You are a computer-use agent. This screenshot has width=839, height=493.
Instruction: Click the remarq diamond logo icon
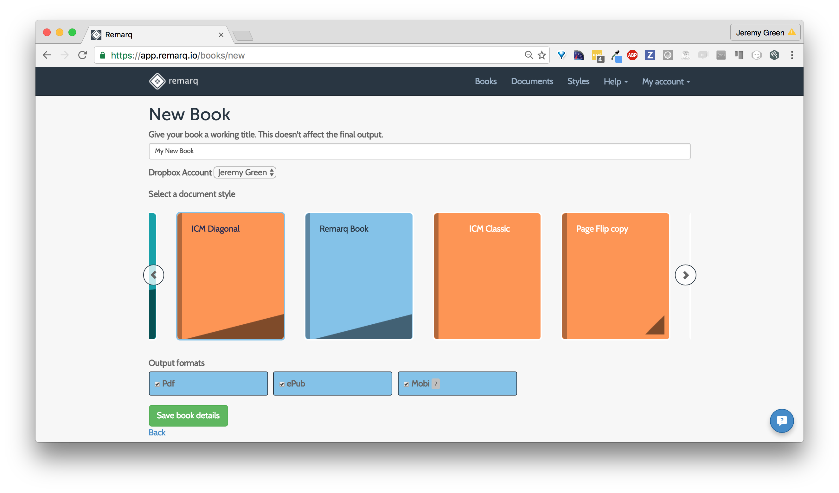point(157,81)
